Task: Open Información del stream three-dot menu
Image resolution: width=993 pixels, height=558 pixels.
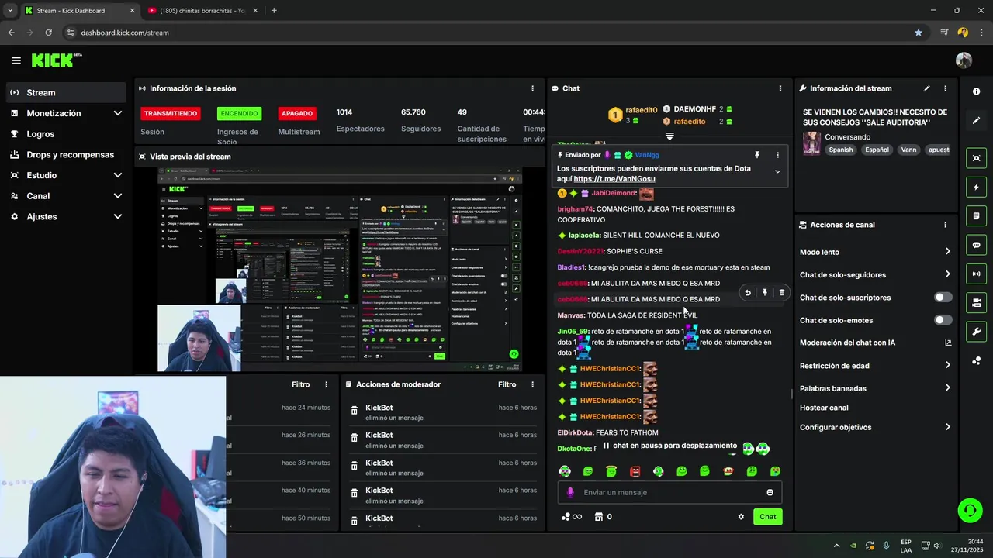Action: coord(945,88)
